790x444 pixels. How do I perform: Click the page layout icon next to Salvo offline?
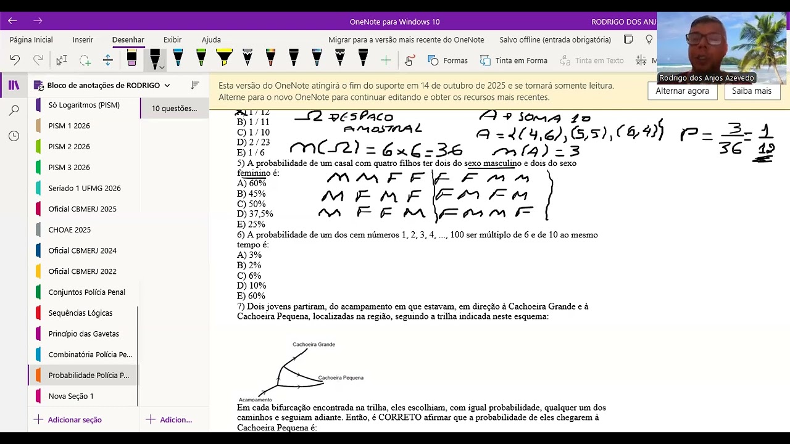[628, 39]
